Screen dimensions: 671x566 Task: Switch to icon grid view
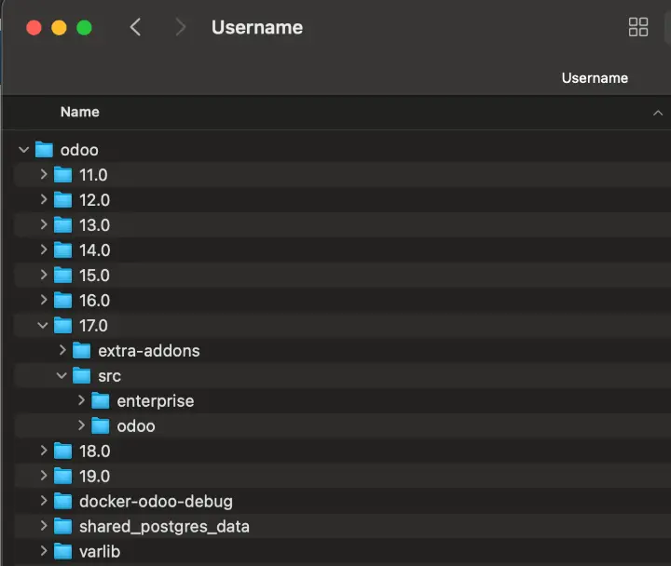point(638,27)
